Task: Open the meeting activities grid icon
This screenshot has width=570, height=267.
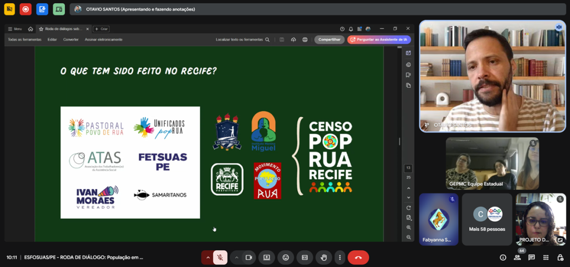Action: [546, 258]
